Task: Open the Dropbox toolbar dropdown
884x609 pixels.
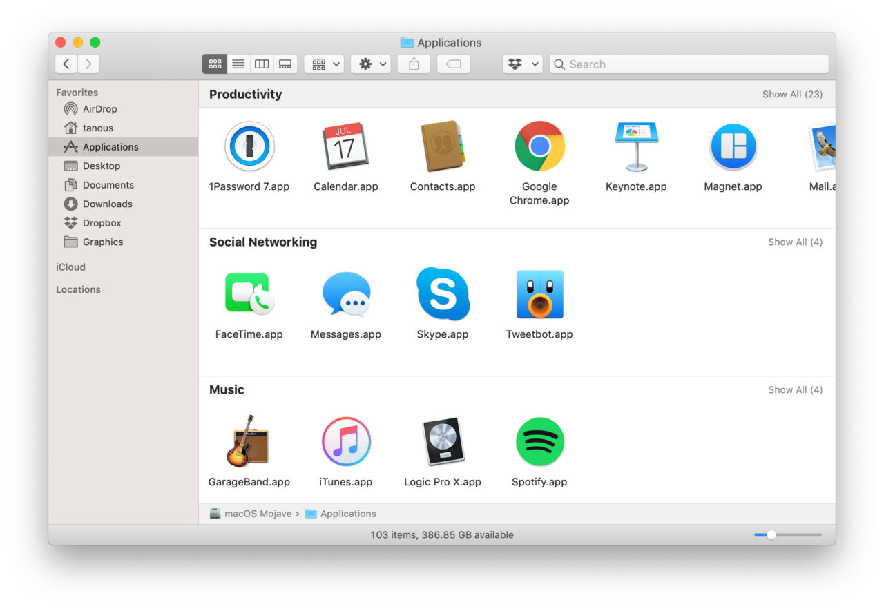Action: [x=523, y=64]
